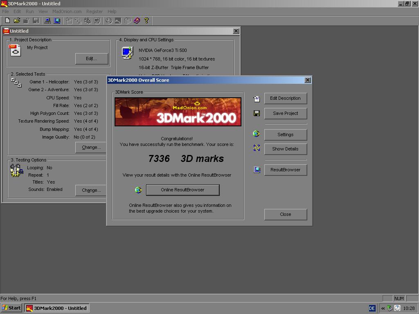Click the Show Details button
This screenshot has height=314, width=419.
285,149
